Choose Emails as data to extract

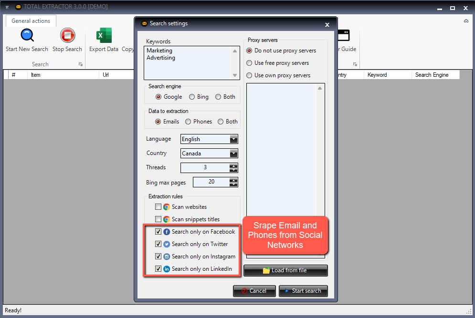(x=158, y=122)
